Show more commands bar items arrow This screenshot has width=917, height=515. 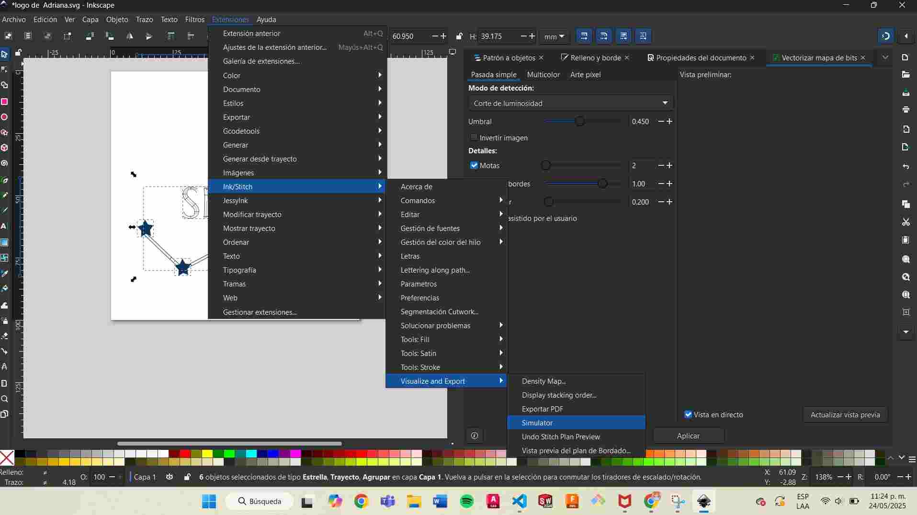[906, 332]
